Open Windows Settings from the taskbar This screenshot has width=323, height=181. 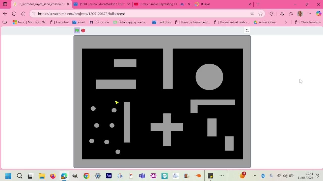(97, 176)
